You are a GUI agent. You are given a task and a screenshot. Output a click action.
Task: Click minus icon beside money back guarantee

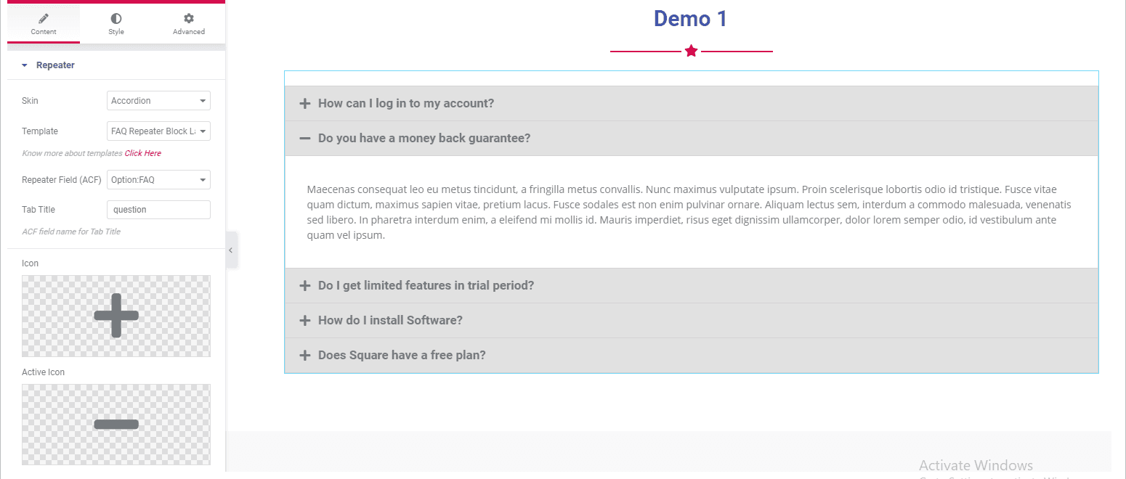[x=305, y=139]
